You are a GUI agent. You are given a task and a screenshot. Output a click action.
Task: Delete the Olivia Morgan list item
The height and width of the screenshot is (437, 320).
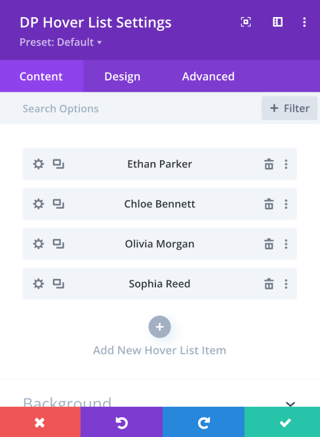click(269, 244)
